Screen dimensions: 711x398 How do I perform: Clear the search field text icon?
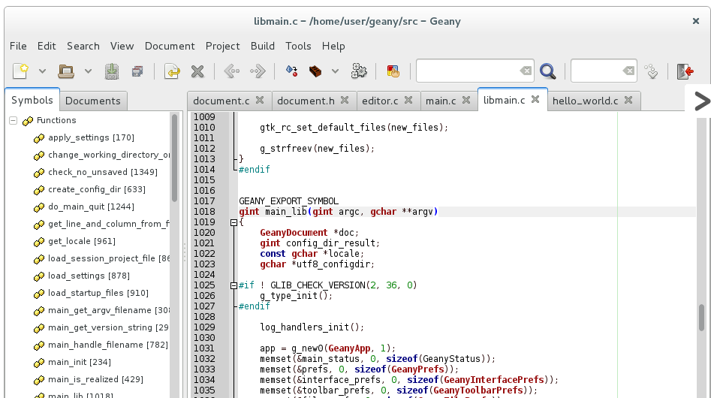[x=526, y=71]
